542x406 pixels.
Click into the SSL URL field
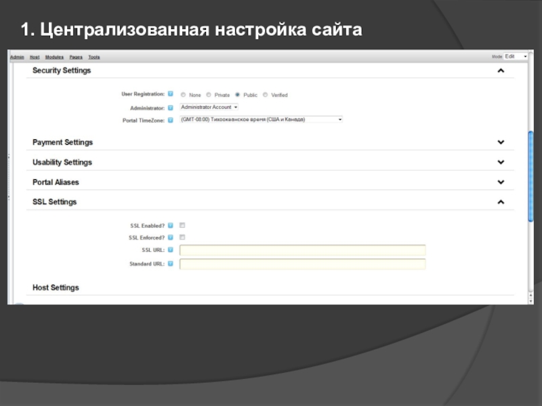point(302,250)
